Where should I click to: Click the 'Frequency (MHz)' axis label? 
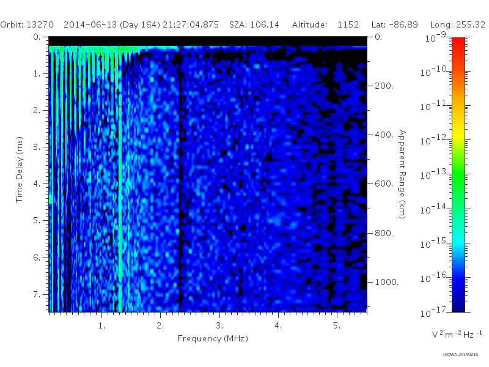213,339
